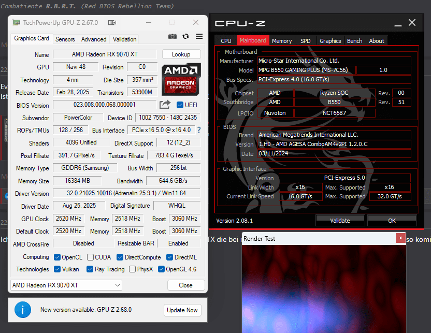431x333 pixels.
Task: Click the Model field MPG B550 GAMING PLUS
Action: point(307,70)
